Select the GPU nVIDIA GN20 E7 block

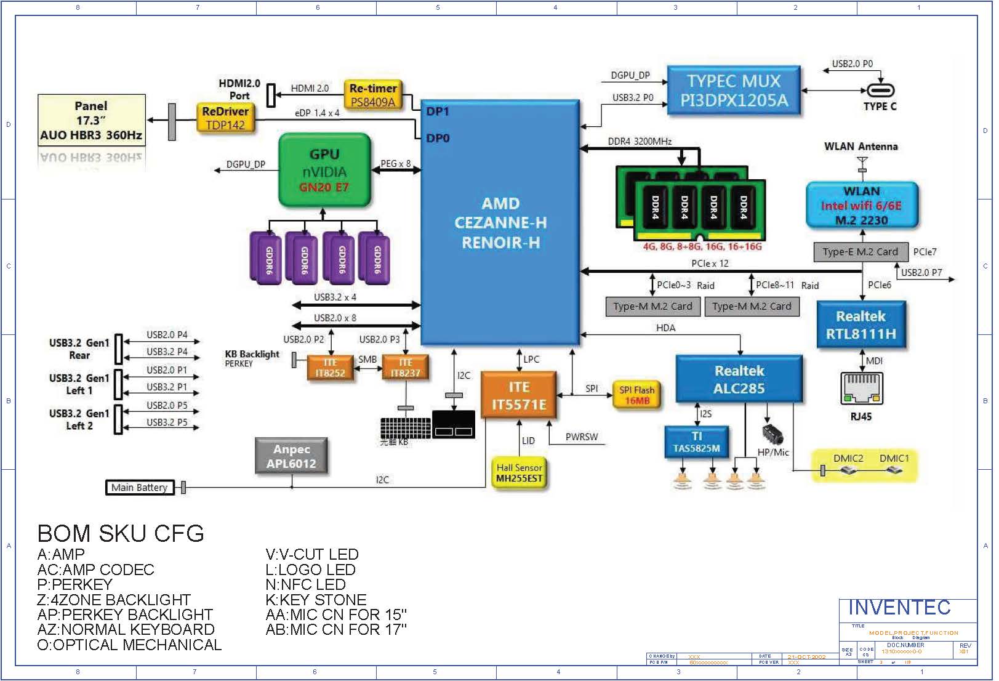(324, 171)
